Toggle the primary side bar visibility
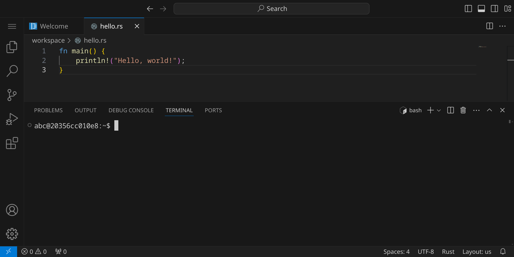The image size is (514, 257). click(468, 9)
